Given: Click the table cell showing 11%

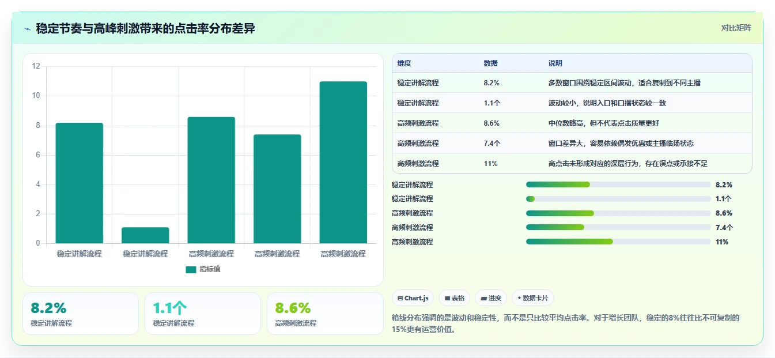Looking at the screenshot, I should [x=491, y=164].
